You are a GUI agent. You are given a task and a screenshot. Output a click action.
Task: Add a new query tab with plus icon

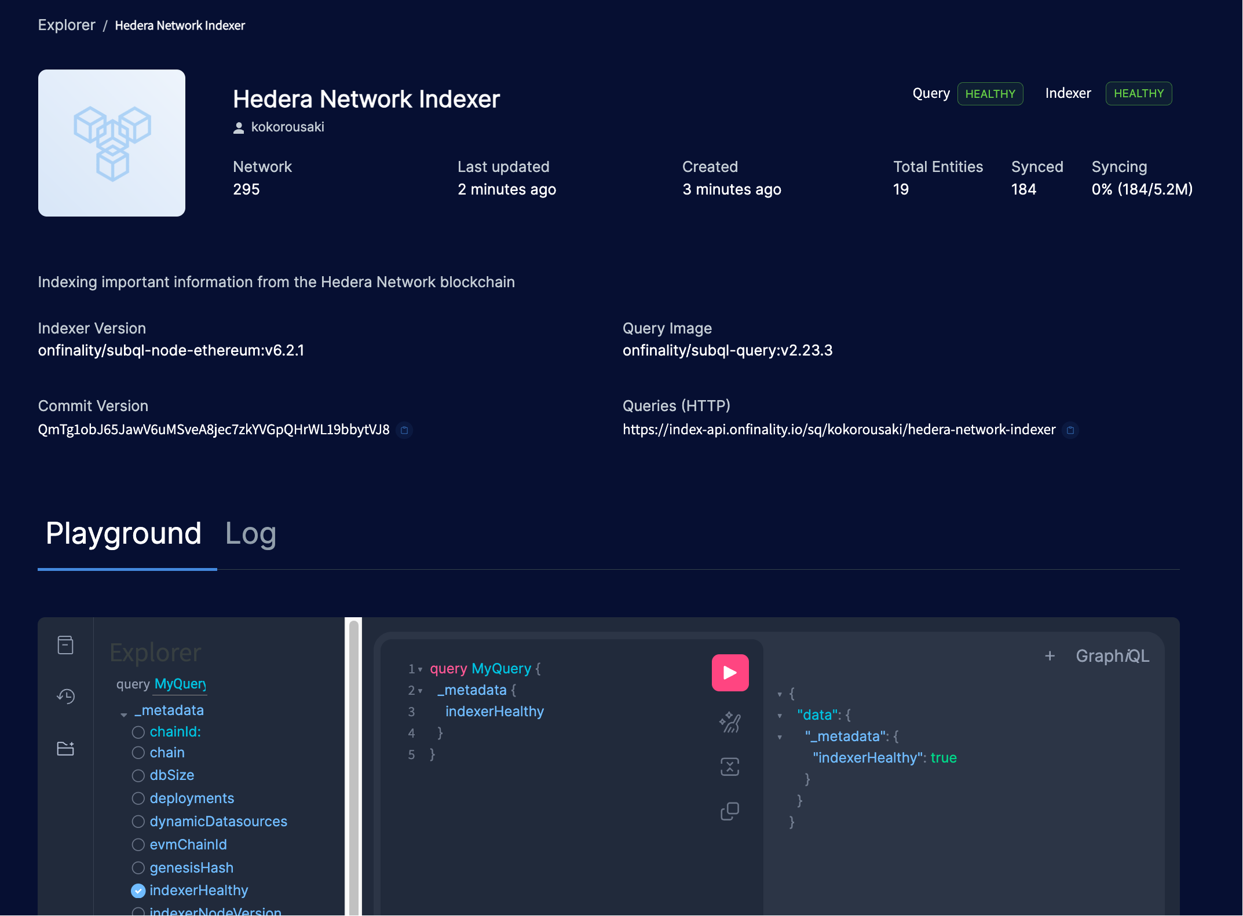pyautogui.click(x=1050, y=656)
